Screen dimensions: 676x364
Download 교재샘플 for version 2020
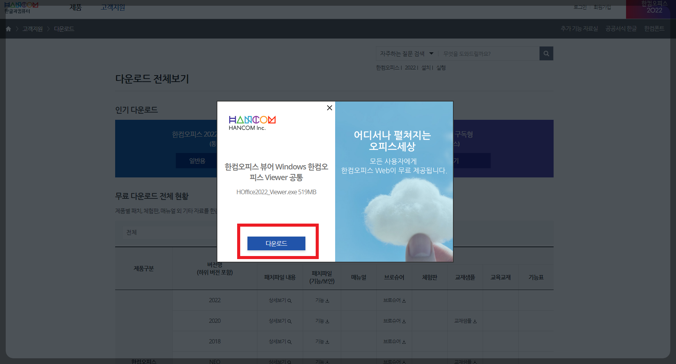(x=466, y=321)
